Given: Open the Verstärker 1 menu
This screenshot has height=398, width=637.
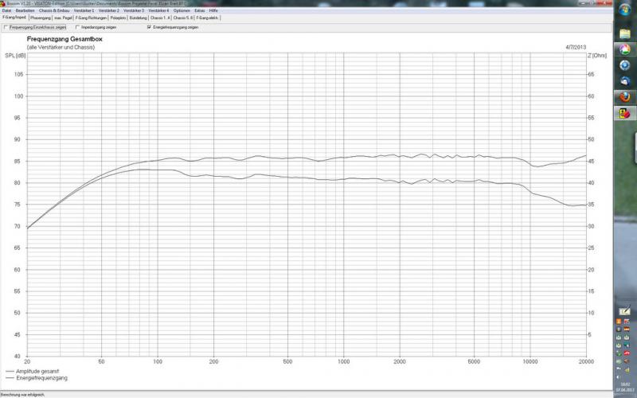Looking at the screenshot, I should (84, 10).
